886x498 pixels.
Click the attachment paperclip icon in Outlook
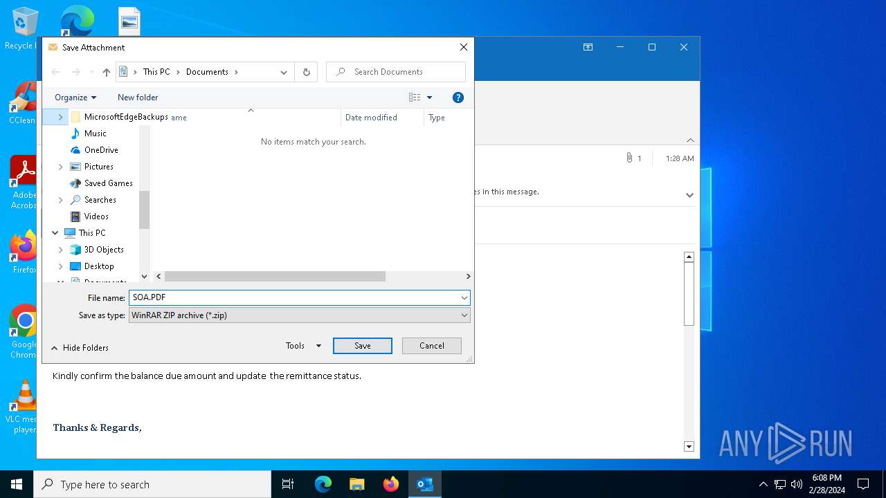point(629,158)
